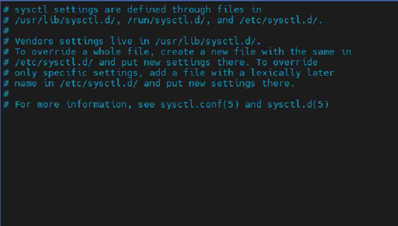
Task: Click the '/run/sysctl.d/' path text
Action: (x=166, y=20)
